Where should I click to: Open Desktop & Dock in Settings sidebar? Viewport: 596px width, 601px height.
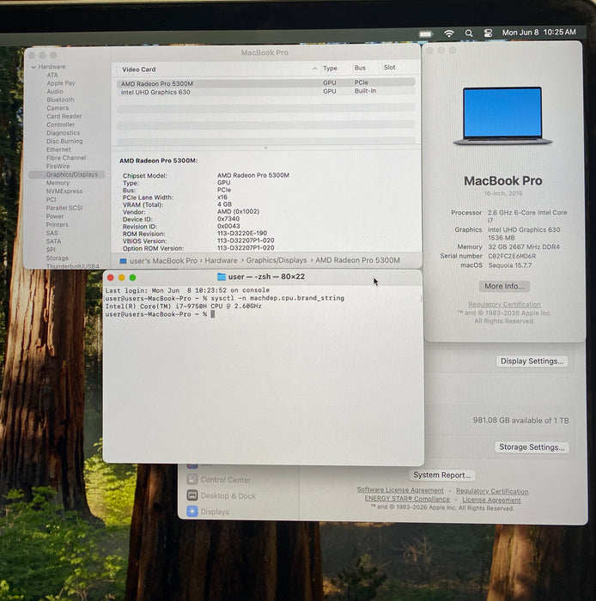point(222,495)
